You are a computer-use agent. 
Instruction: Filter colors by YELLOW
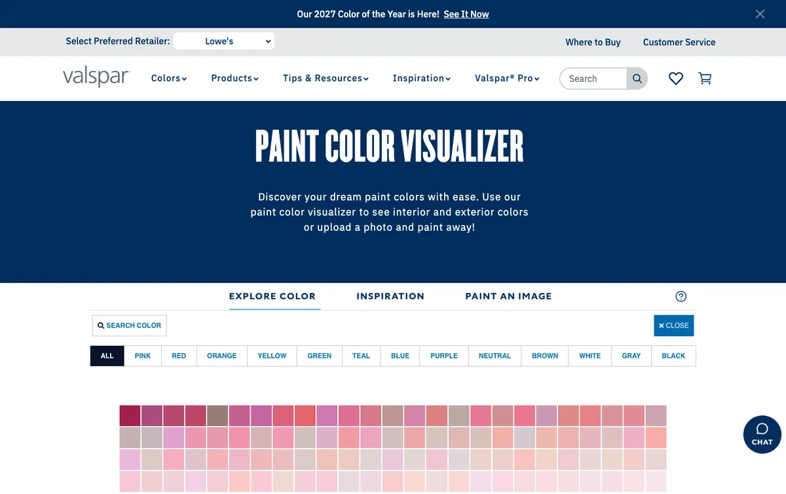[x=272, y=356]
